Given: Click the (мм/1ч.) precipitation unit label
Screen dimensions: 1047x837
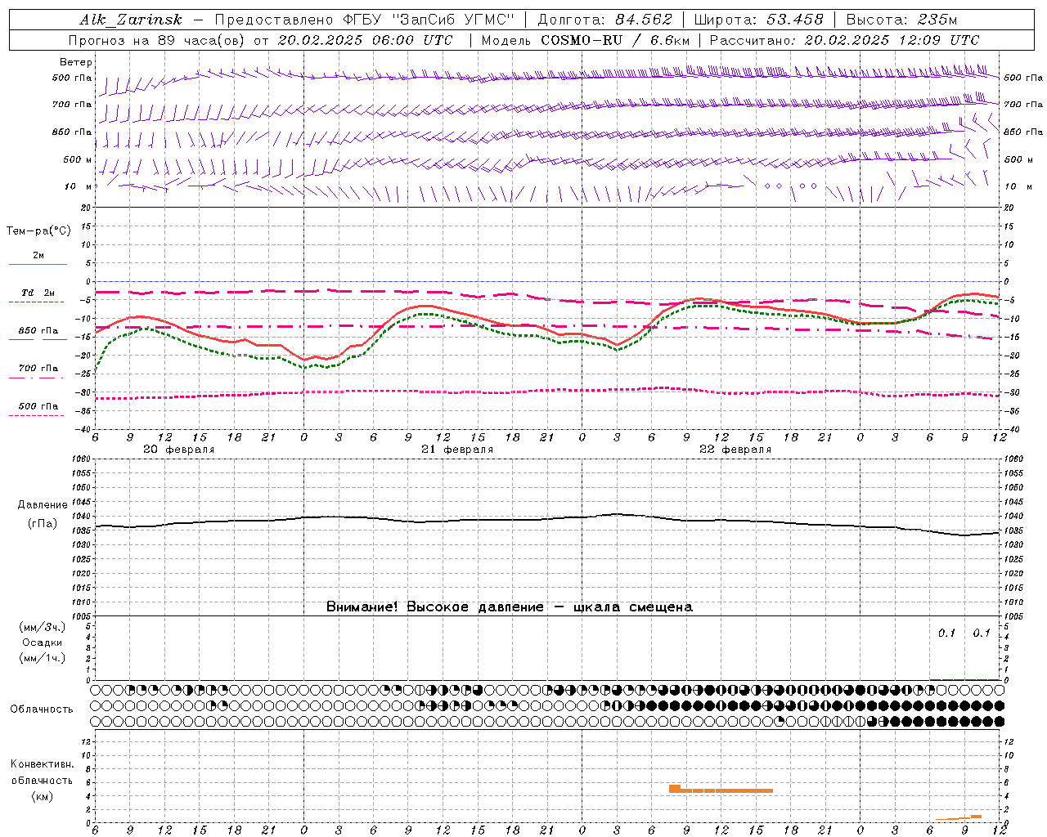Looking at the screenshot, I should click(43, 658).
